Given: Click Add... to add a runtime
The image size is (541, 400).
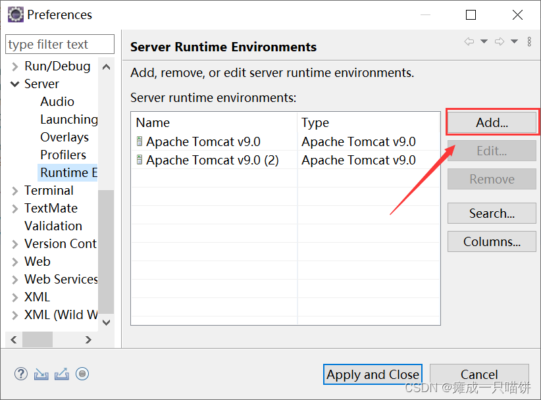Looking at the screenshot, I should [492, 122].
